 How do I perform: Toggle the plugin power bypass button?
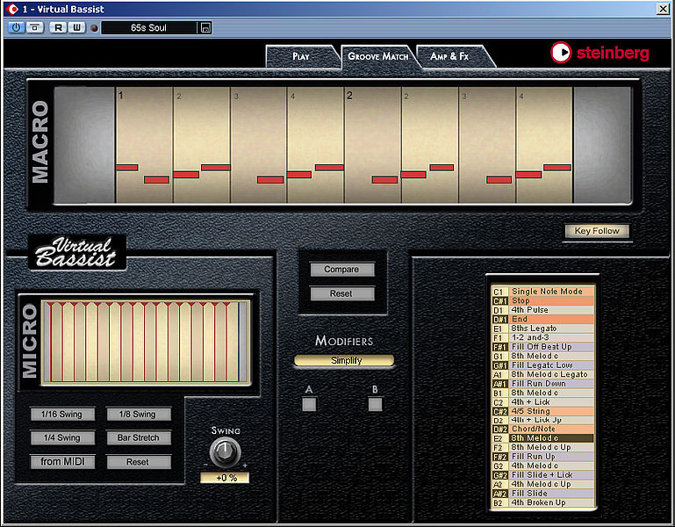(x=16, y=27)
